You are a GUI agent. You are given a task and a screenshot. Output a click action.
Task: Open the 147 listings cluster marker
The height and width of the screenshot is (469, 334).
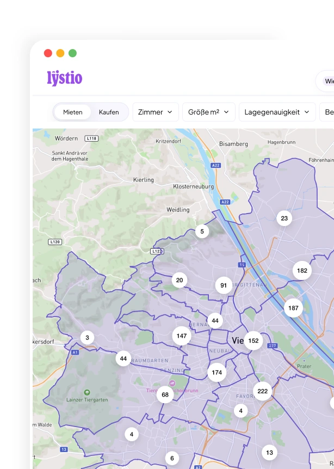(x=182, y=336)
